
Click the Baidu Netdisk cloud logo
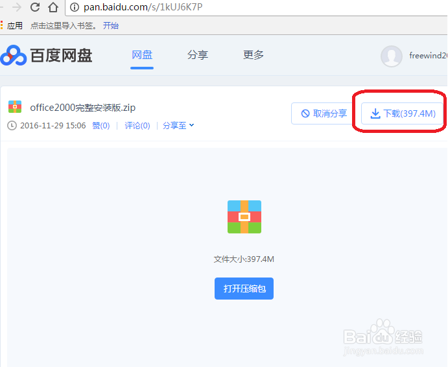pyautogui.click(x=13, y=55)
